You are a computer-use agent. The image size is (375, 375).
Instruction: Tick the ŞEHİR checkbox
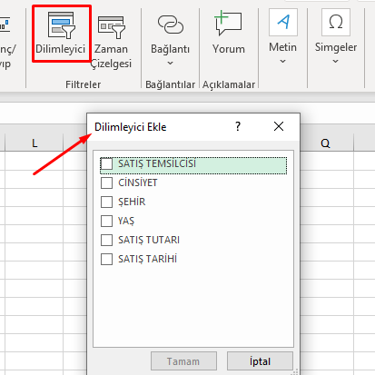point(106,202)
